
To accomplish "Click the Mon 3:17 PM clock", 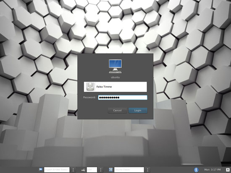I will [x=213, y=170].
